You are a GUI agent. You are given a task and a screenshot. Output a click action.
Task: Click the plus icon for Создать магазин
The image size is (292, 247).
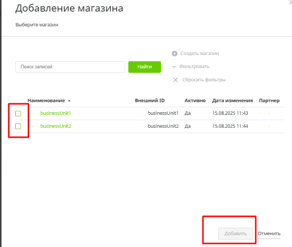click(x=174, y=54)
